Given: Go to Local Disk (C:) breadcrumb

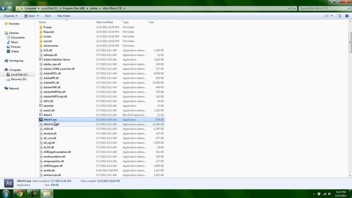Looking at the screenshot, I should tap(50, 8).
